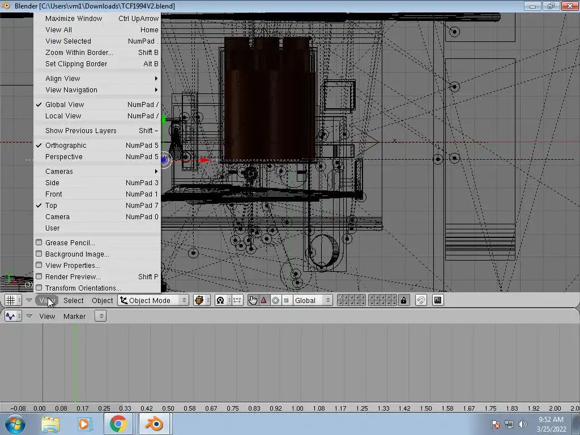Switch to Side view
The height and width of the screenshot is (435, 580).
[x=97, y=183]
